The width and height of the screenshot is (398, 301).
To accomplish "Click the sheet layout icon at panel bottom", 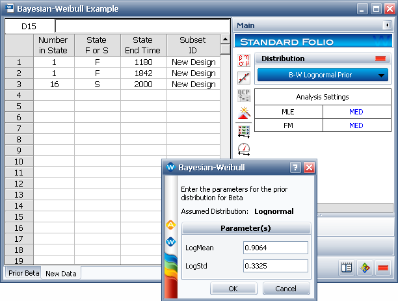I will point(347,268).
